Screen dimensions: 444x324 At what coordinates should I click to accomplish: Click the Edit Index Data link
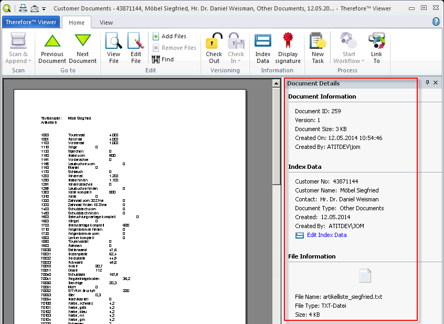coord(325,235)
